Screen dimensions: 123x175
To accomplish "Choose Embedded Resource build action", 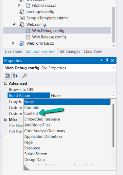I will (67, 119).
